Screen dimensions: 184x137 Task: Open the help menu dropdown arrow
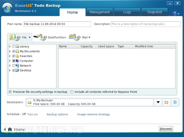click(178, 14)
